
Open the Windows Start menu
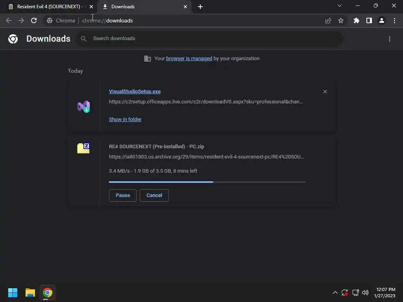click(13, 293)
